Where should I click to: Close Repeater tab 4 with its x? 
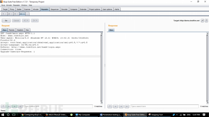(23, 14)
